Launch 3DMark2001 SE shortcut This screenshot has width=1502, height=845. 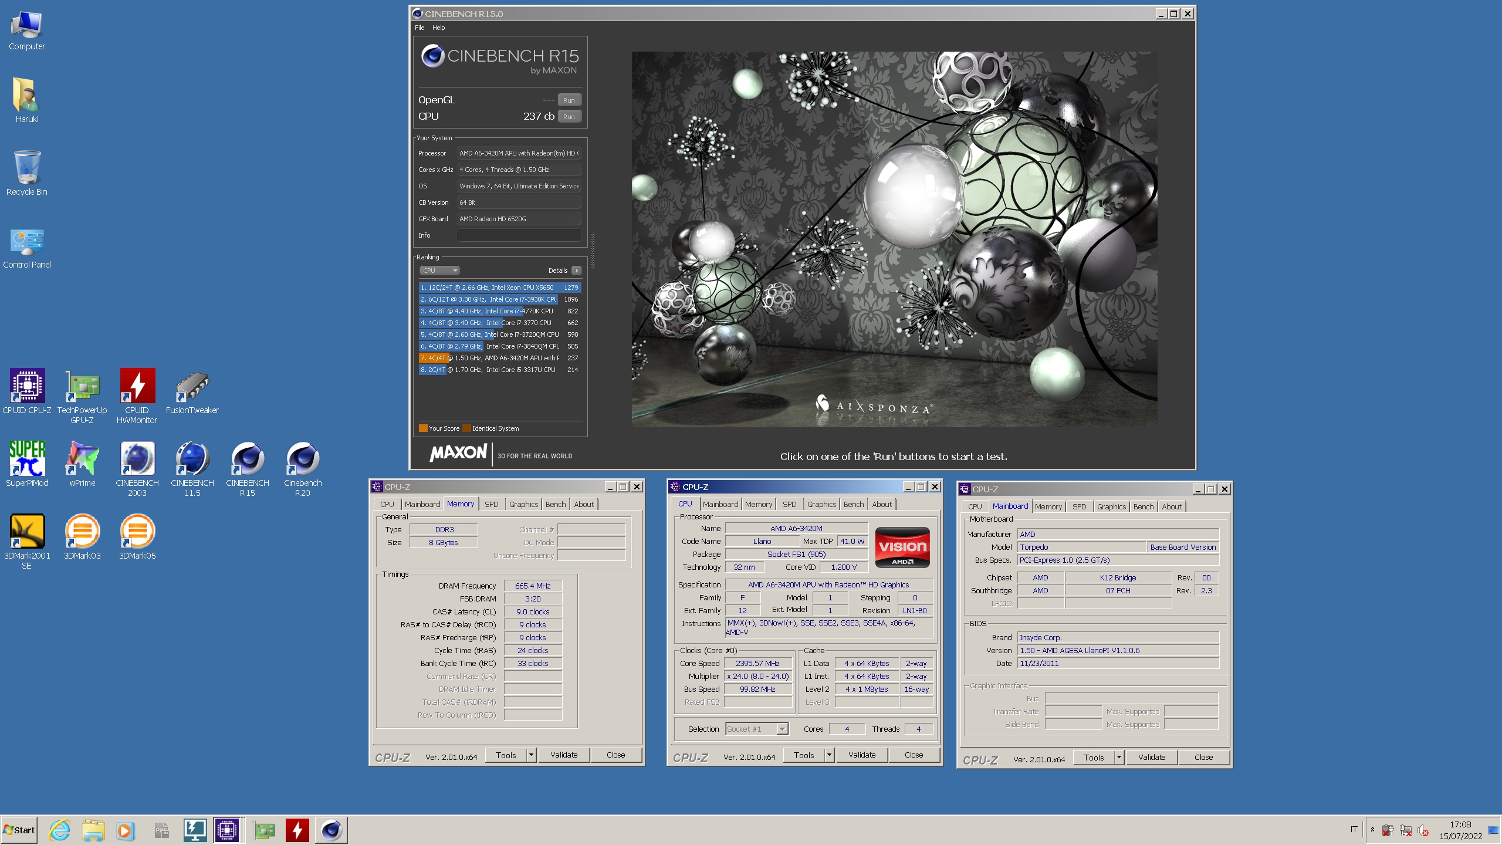26,541
